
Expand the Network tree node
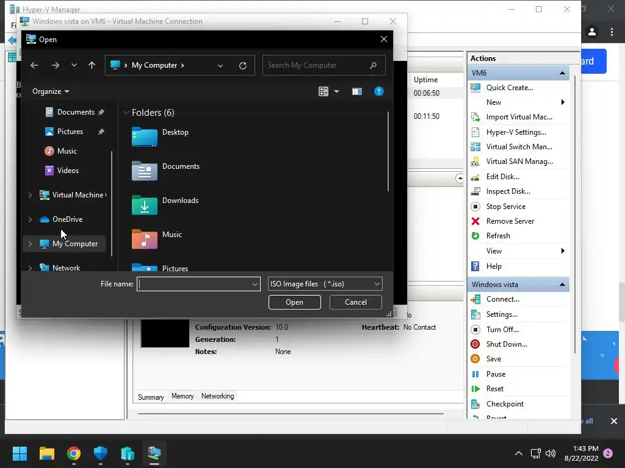(31, 268)
